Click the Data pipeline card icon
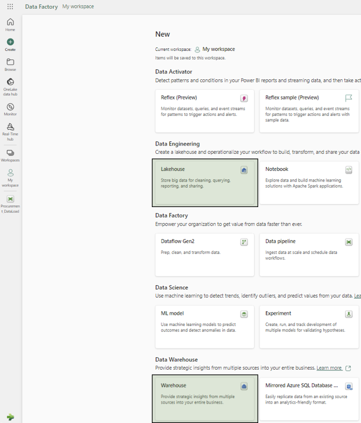Image resolution: width=361 pixels, height=423 pixels. [x=349, y=242]
